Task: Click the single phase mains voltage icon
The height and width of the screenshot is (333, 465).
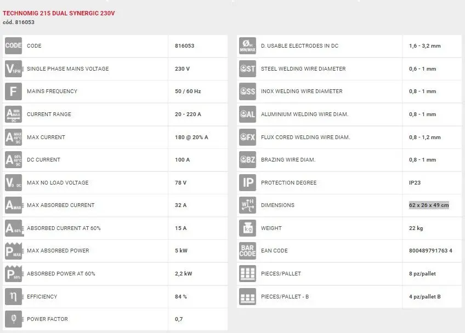Action: tap(13, 69)
